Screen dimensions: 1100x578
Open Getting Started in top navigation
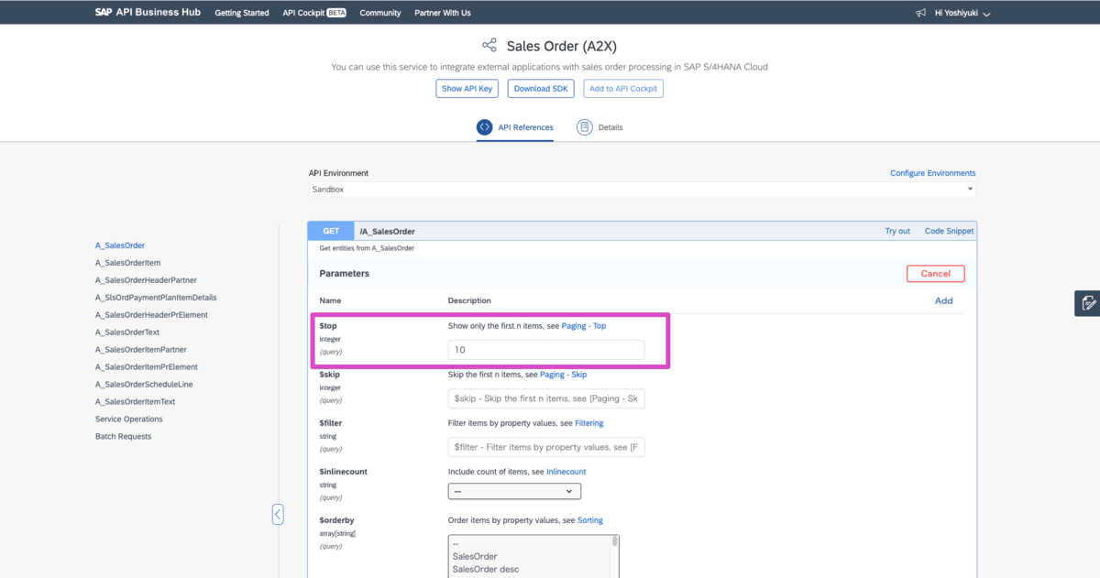[242, 13]
